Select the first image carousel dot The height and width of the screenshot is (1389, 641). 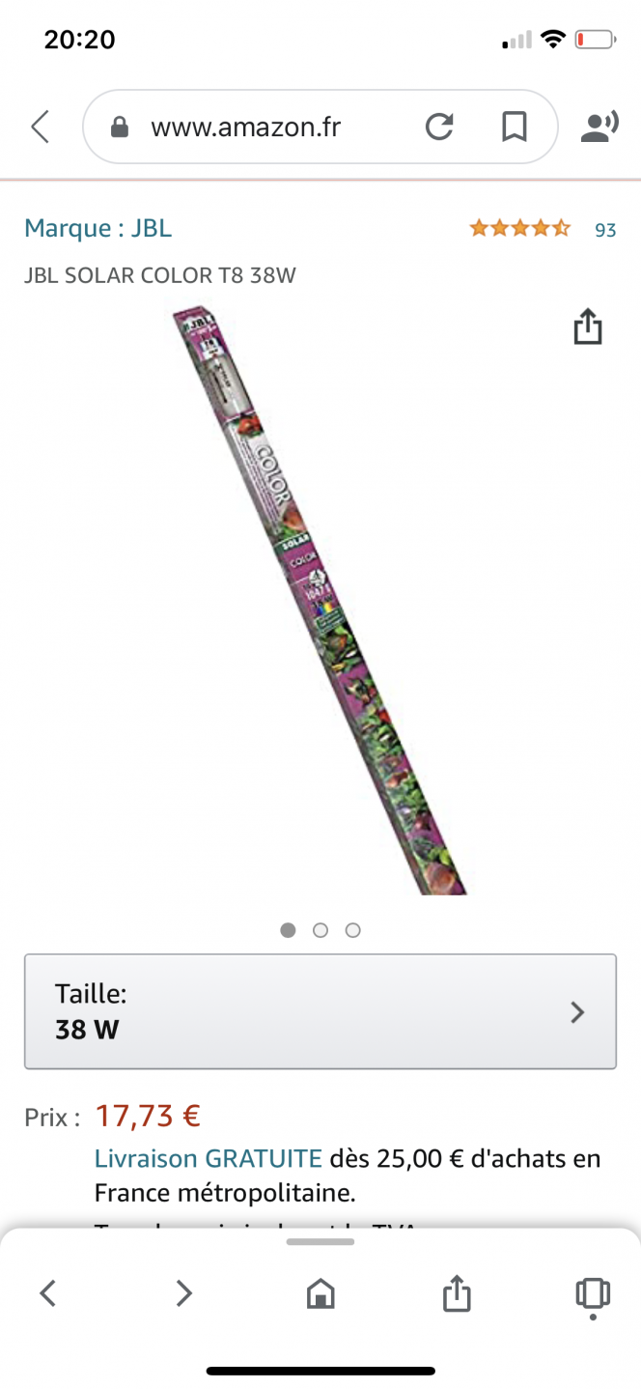(288, 930)
